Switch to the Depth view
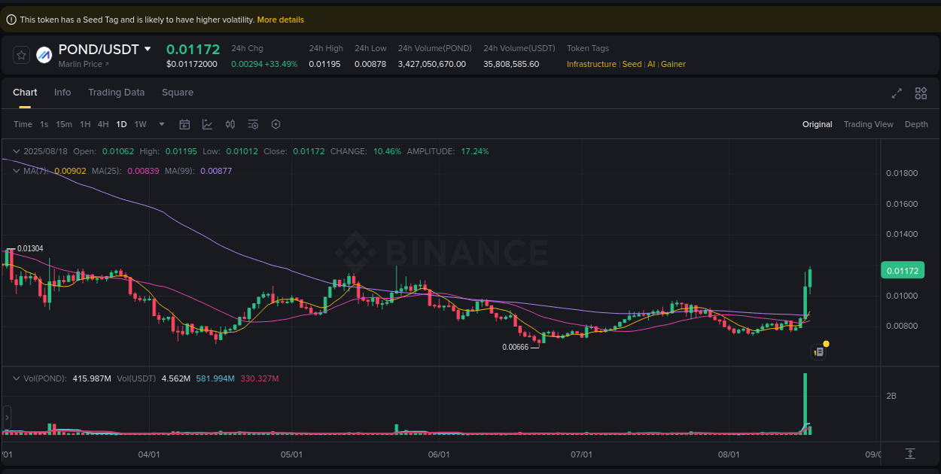 coord(916,124)
